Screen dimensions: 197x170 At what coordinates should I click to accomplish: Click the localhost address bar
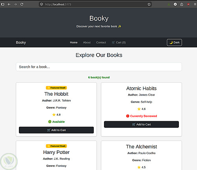coord(95,4)
